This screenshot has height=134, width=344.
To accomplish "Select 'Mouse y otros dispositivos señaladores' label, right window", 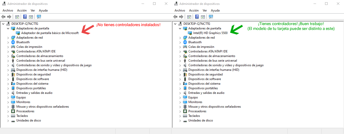I will click(x=214, y=107).
